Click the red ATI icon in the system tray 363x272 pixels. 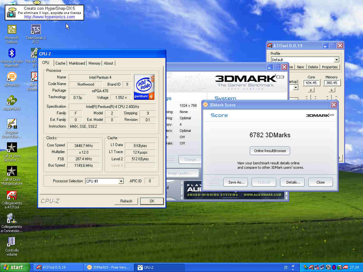(345, 267)
